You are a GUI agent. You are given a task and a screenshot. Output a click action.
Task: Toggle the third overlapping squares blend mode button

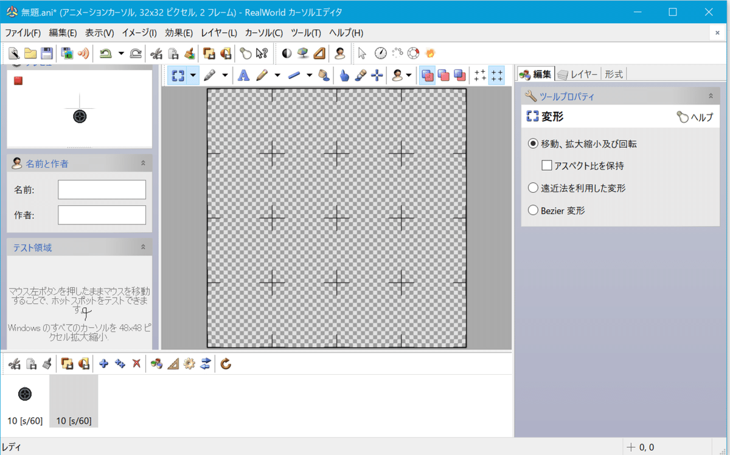[x=461, y=75]
